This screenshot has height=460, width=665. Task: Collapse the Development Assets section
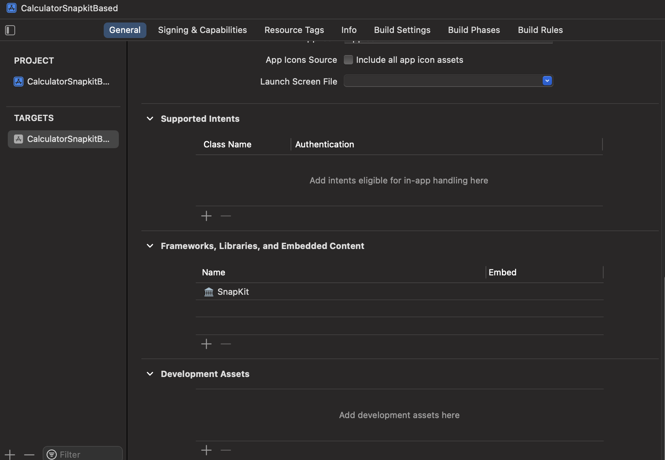coord(150,374)
